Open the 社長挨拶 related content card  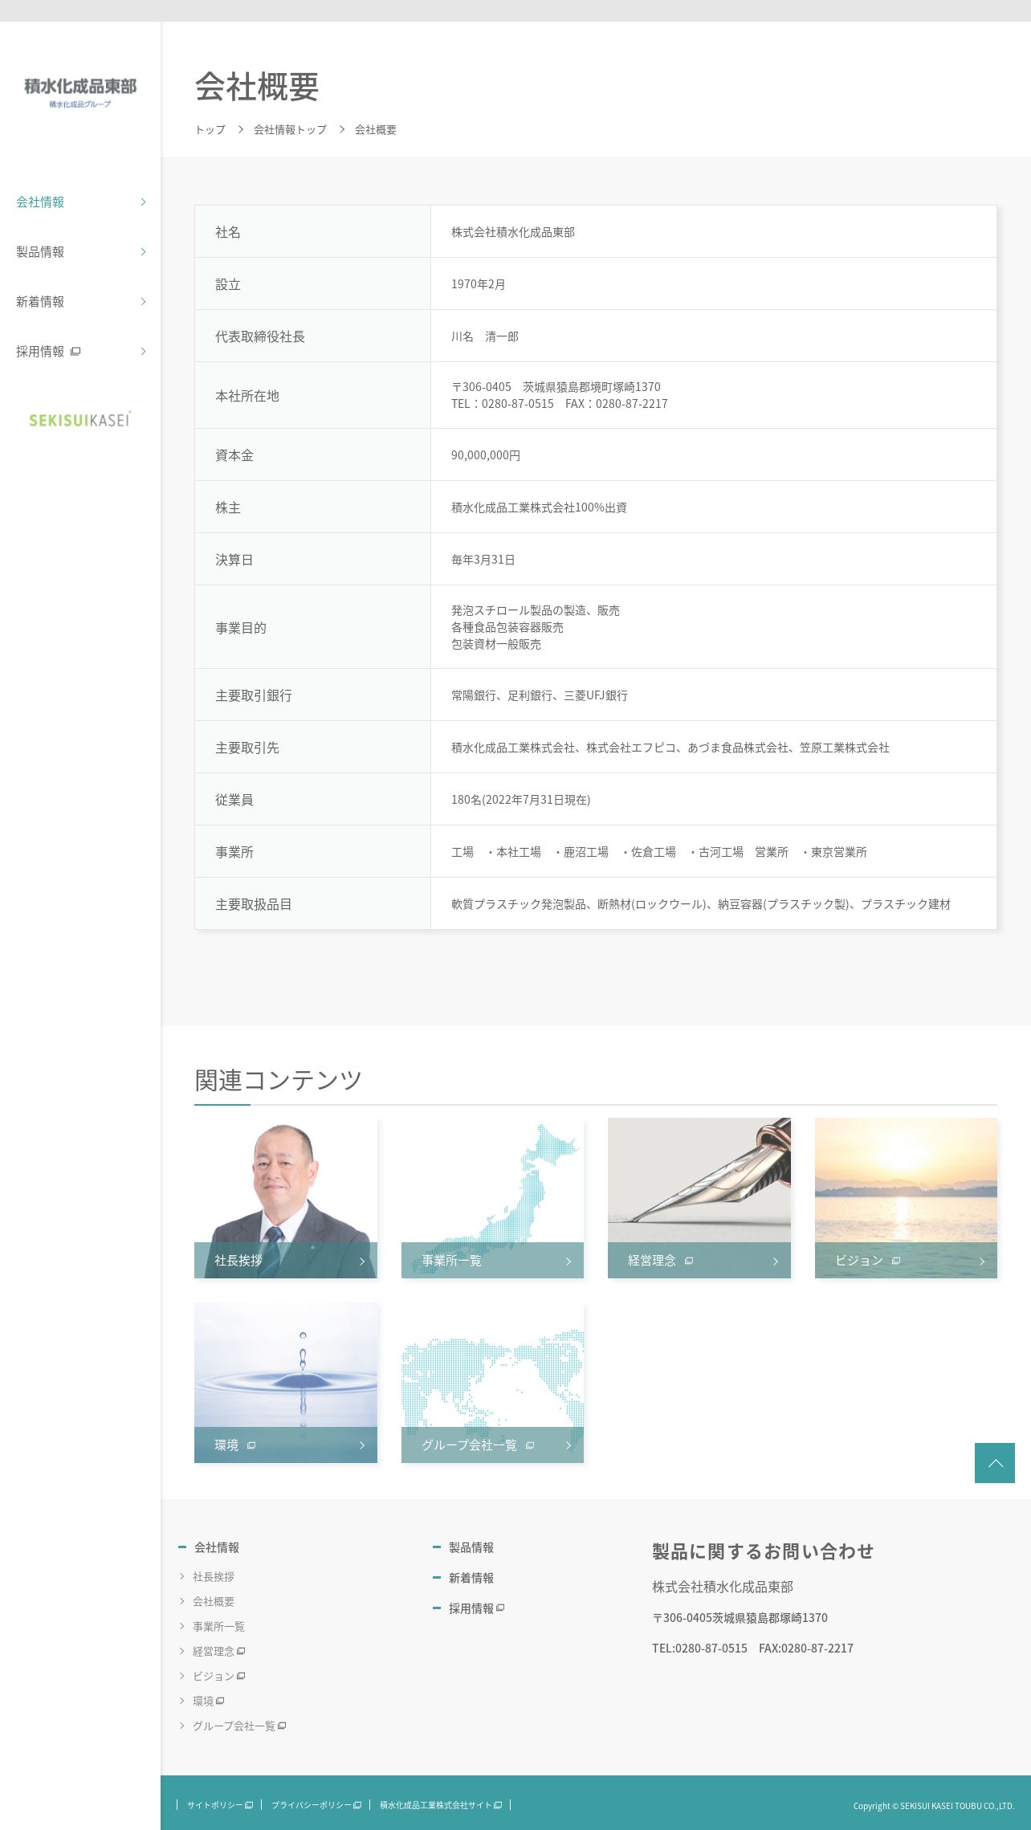click(286, 1198)
